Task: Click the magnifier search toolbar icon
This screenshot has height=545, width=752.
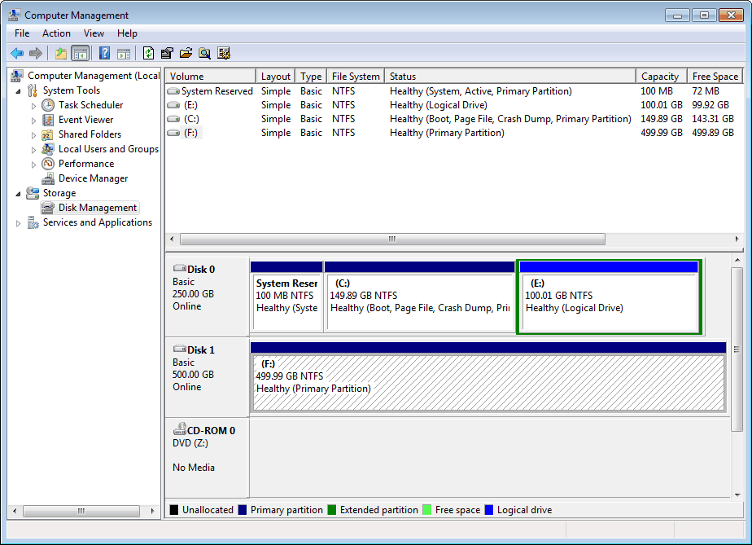Action: [x=205, y=53]
